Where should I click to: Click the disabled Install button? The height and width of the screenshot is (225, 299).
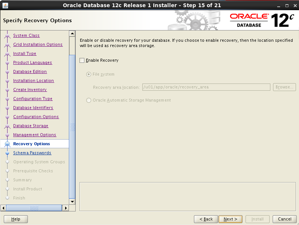pyautogui.click(x=258, y=219)
